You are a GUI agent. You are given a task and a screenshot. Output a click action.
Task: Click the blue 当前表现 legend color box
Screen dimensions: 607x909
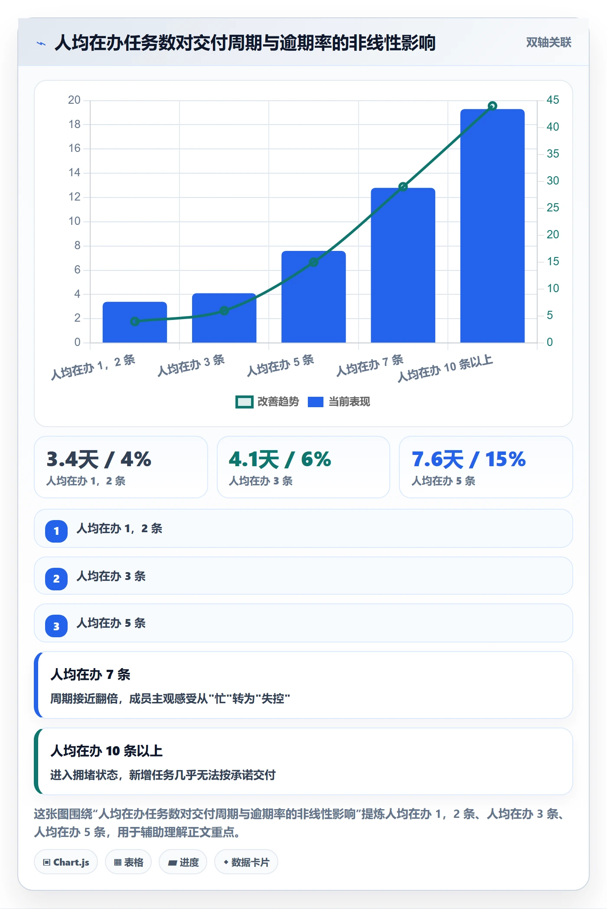316,402
